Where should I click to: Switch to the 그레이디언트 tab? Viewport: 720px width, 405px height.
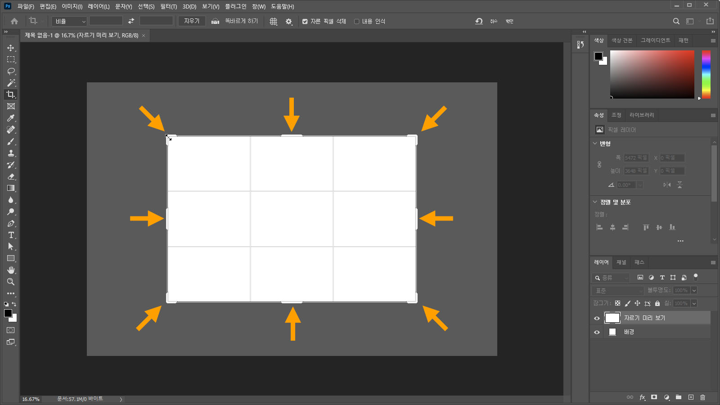pos(655,40)
